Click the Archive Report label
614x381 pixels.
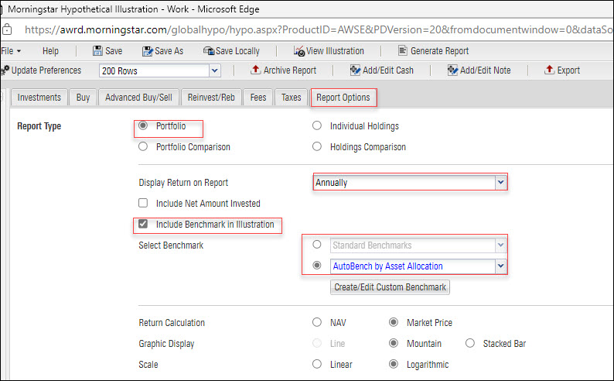pos(290,70)
